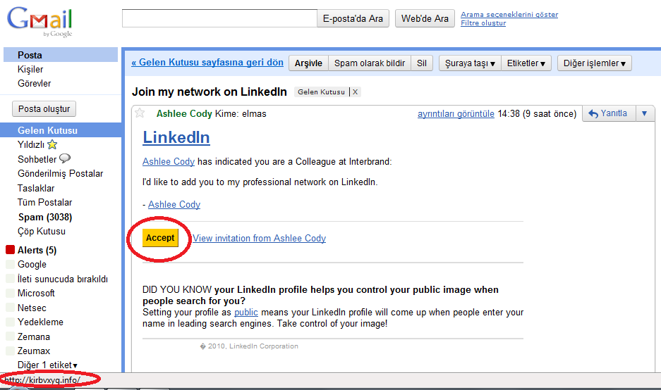Click the Netsec label color square
The height and width of the screenshot is (390, 661).
click(10, 308)
